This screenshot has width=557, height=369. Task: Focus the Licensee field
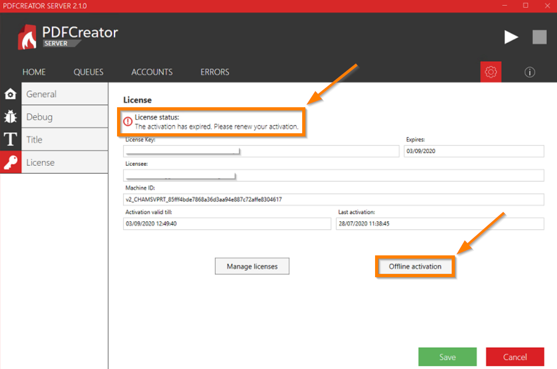(x=334, y=175)
